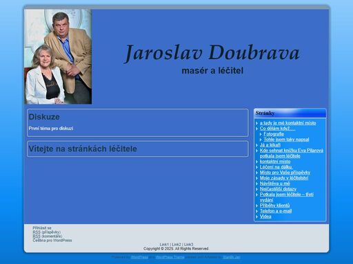The width and height of the screenshot is (353, 264).
Task: Click the arrow bullet beside 'kontaktní místo'
Action: 257,162
